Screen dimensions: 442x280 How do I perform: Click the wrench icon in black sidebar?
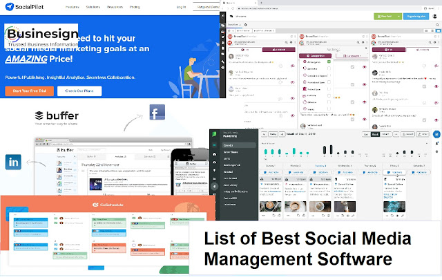pyautogui.click(x=222, y=62)
